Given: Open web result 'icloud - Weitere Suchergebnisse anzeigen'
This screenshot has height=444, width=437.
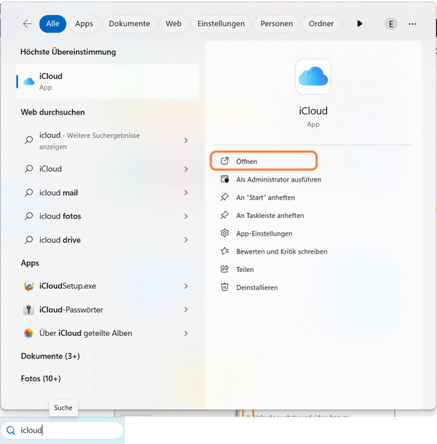Looking at the screenshot, I should click(x=108, y=141).
